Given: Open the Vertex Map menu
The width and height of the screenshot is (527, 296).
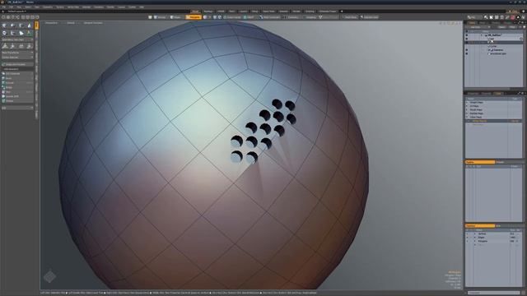Looking at the screenshot, I should [x=73, y=7].
